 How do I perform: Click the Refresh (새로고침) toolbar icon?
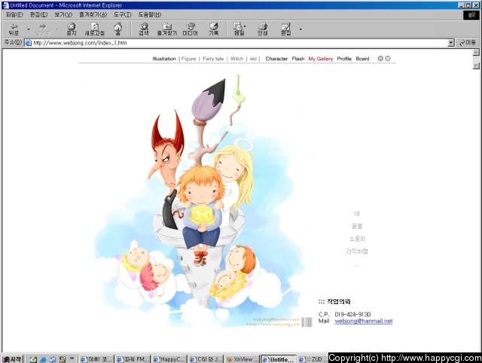pyautogui.click(x=95, y=29)
